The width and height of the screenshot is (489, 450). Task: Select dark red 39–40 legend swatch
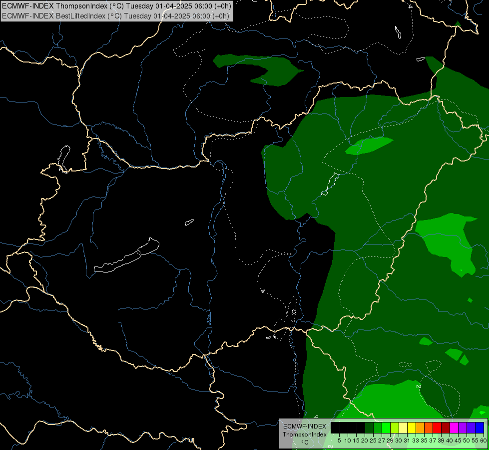[x=446, y=427]
